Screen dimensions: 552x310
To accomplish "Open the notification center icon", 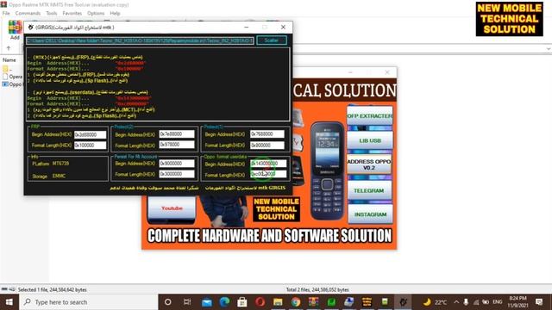I will tap(539, 302).
